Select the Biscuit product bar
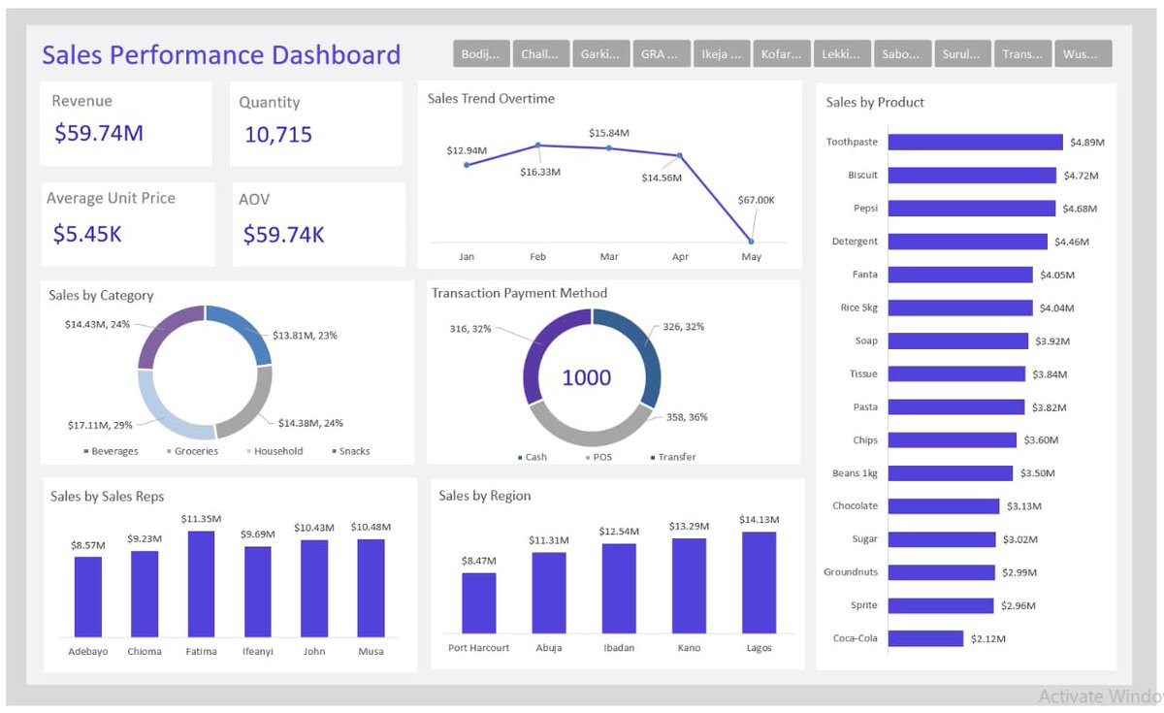The image size is (1164, 713). (972, 176)
